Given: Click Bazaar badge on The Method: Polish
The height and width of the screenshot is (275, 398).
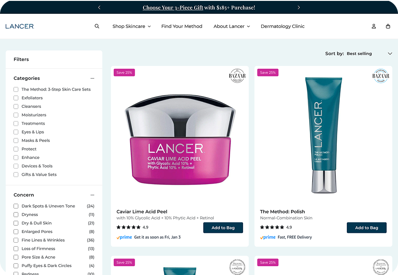Looking at the screenshot, I should click(x=381, y=75).
